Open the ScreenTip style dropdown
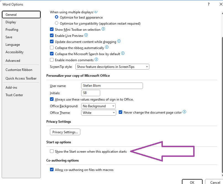The image size is (223, 184). tap(112, 67)
